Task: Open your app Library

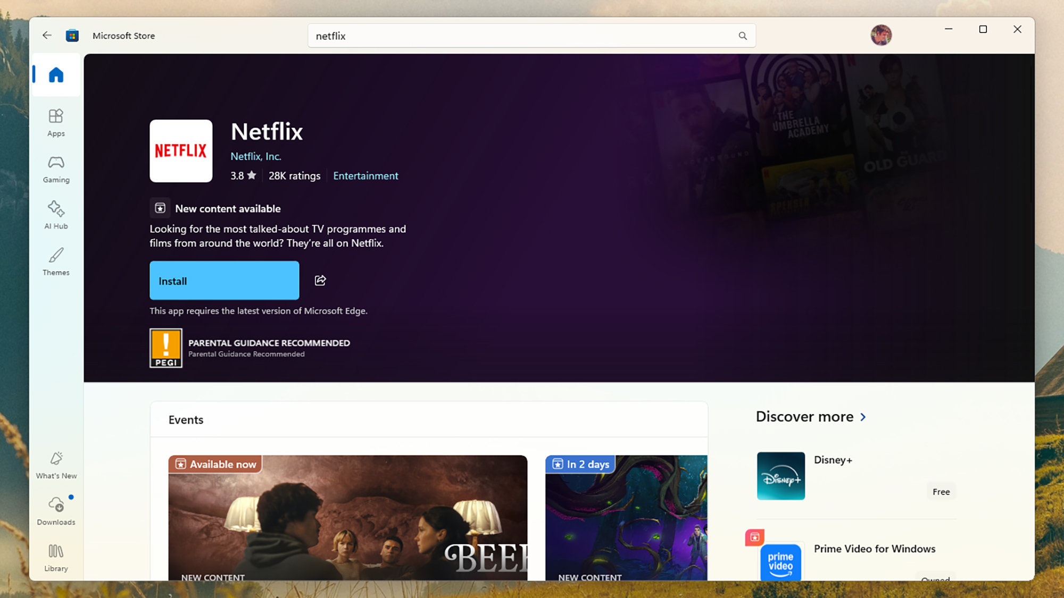Action: (x=55, y=556)
